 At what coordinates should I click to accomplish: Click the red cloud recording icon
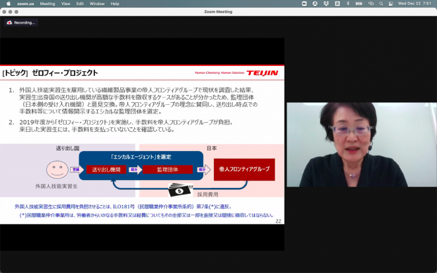tap(9, 22)
